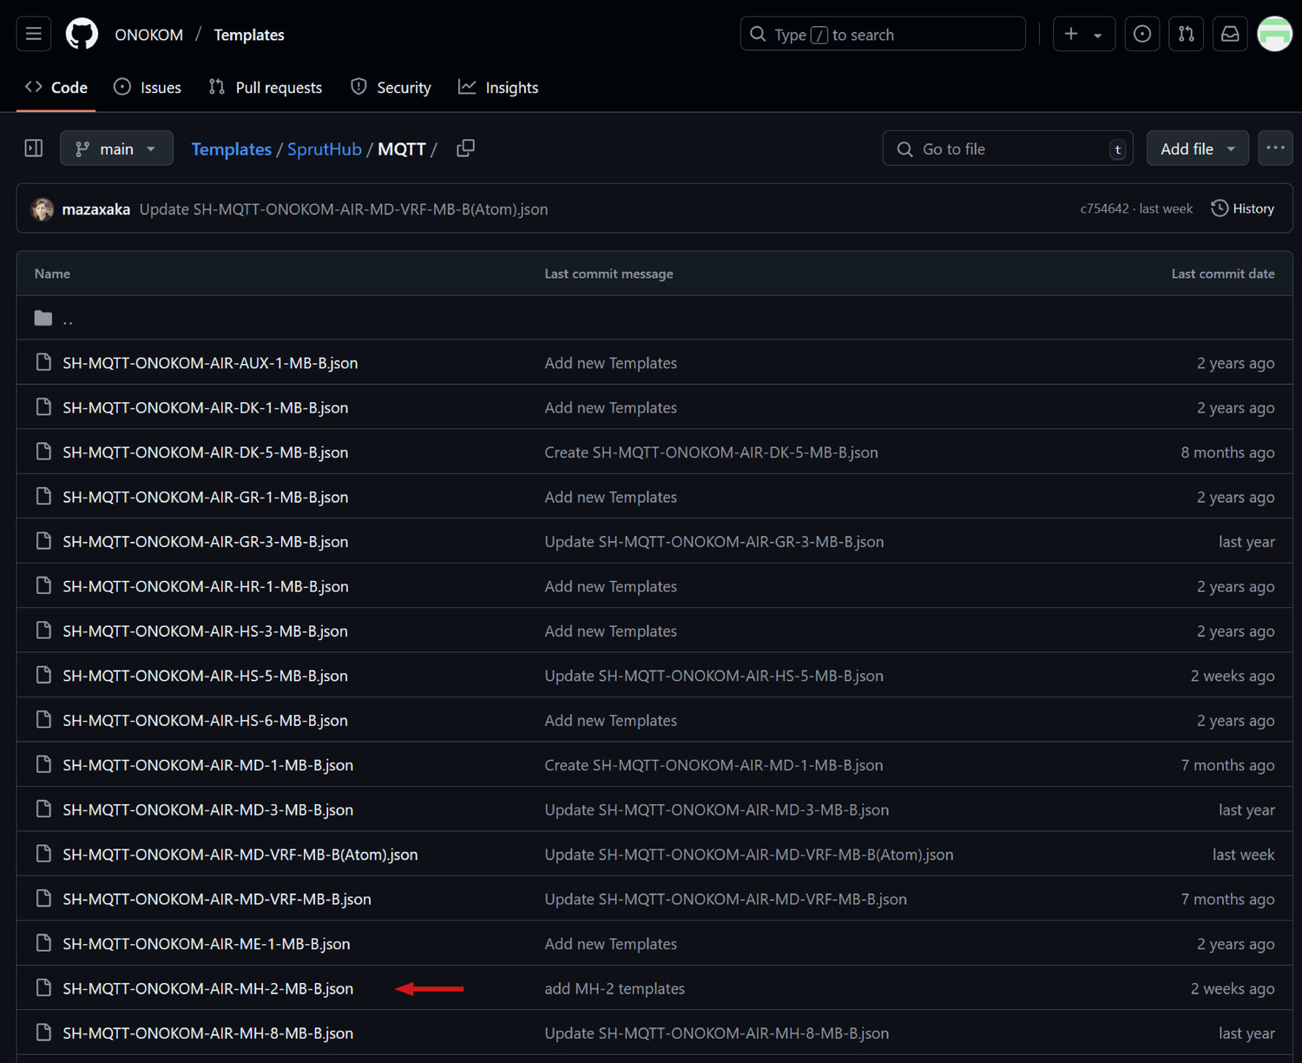
Task: Click file icon of GR-1-MB-B.json row
Action: (x=43, y=496)
